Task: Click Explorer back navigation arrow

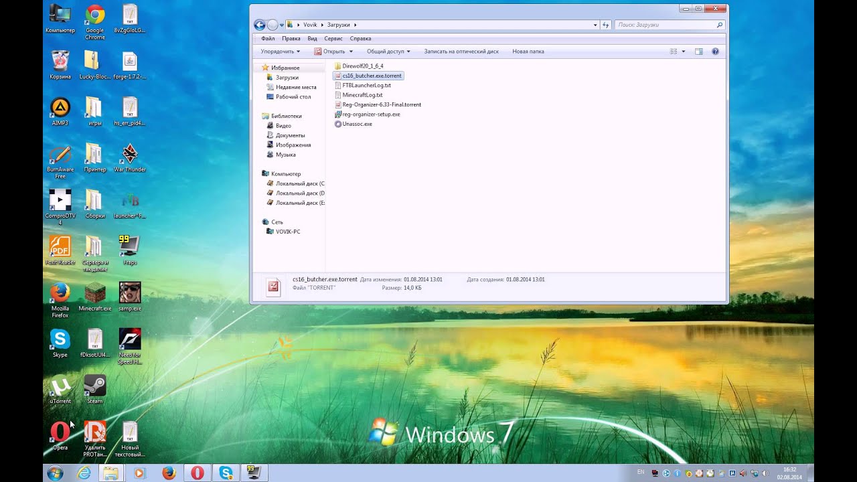Action: click(260, 25)
